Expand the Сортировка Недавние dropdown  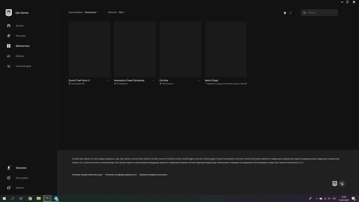(x=91, y=12)
